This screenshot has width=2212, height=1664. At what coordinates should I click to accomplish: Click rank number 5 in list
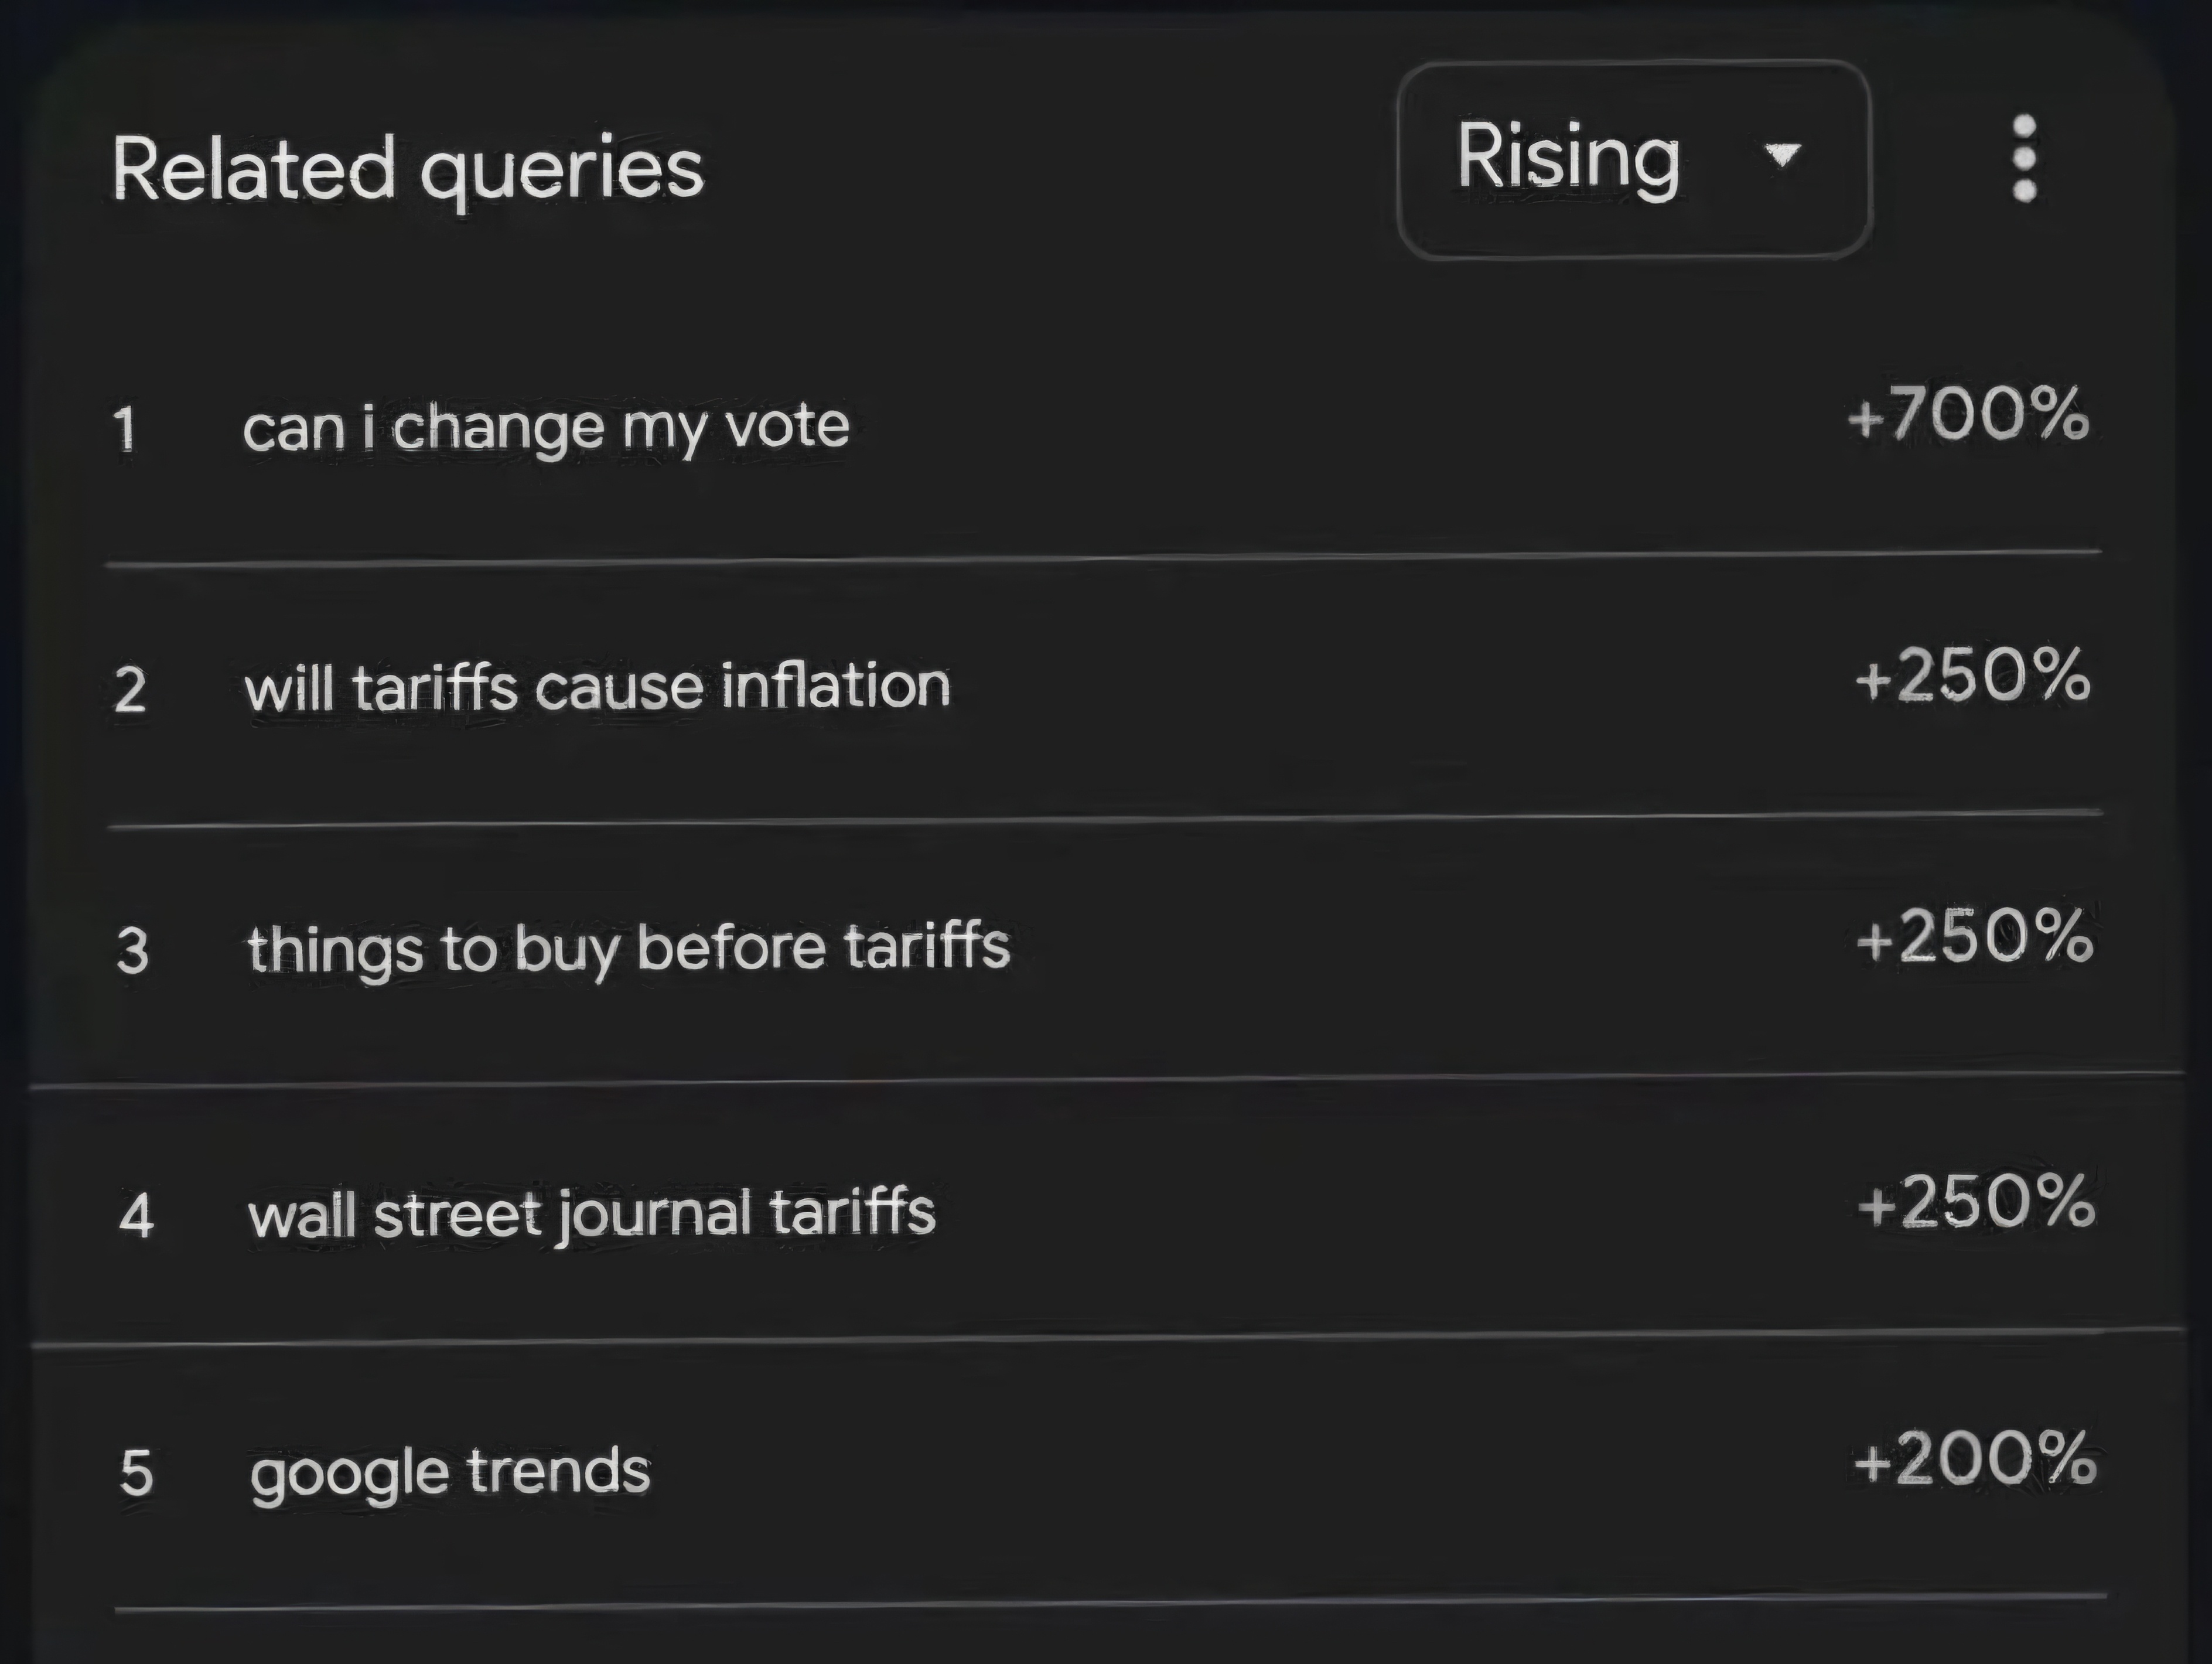[137, 1474]
